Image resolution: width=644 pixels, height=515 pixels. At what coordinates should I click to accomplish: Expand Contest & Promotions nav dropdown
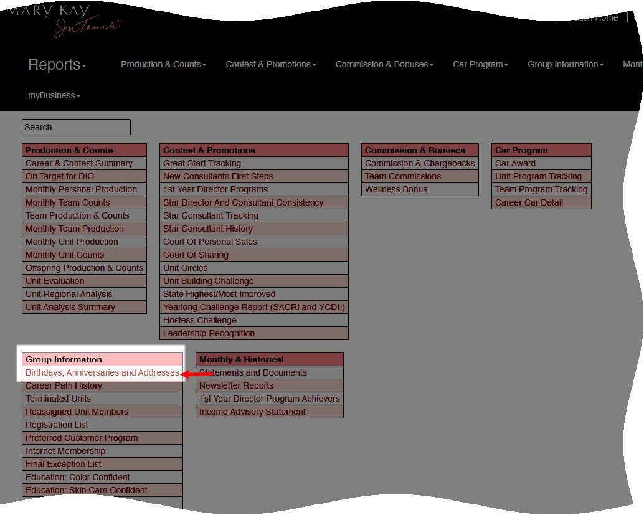[x=271, y=65]
